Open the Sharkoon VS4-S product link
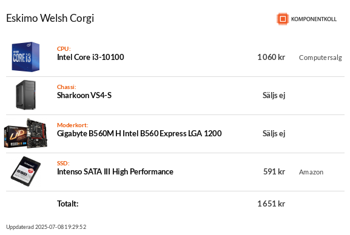Image resolution: width=350 pixels, height=235 pixels. (x=84, y=96)
